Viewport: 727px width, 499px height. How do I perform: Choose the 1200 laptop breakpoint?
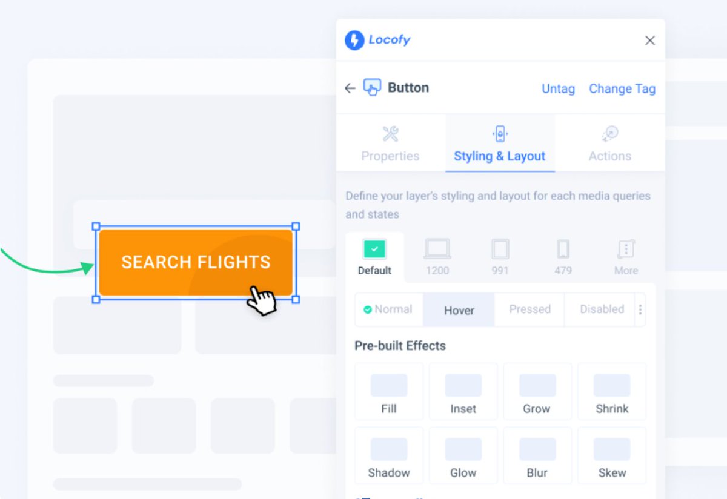pyautogui.click(x=437, y=257)
